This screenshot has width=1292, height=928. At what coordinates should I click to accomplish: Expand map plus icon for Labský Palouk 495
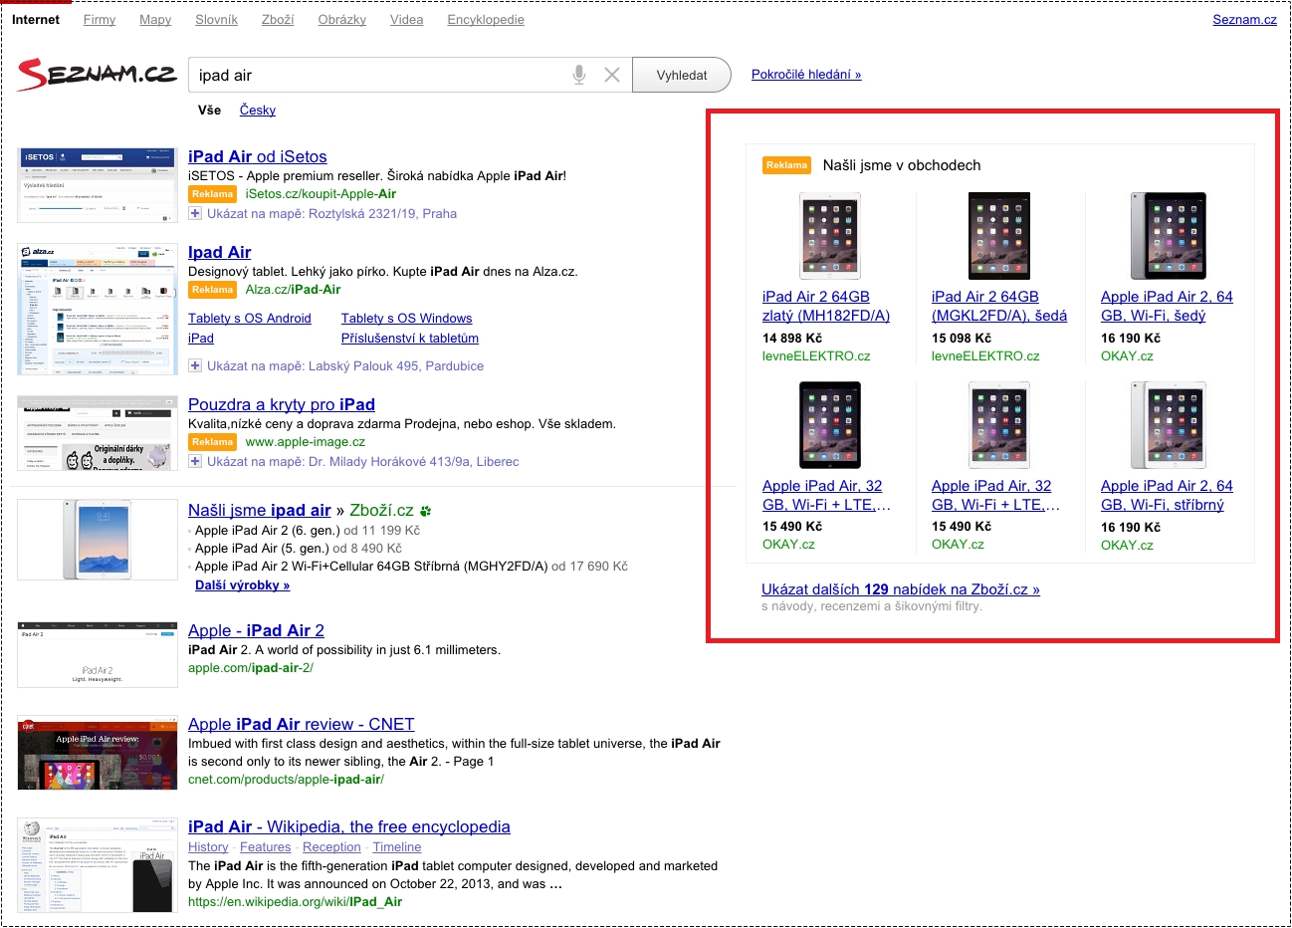[195, 365]
